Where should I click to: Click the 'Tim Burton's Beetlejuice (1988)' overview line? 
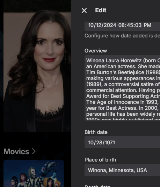(123, 72)
